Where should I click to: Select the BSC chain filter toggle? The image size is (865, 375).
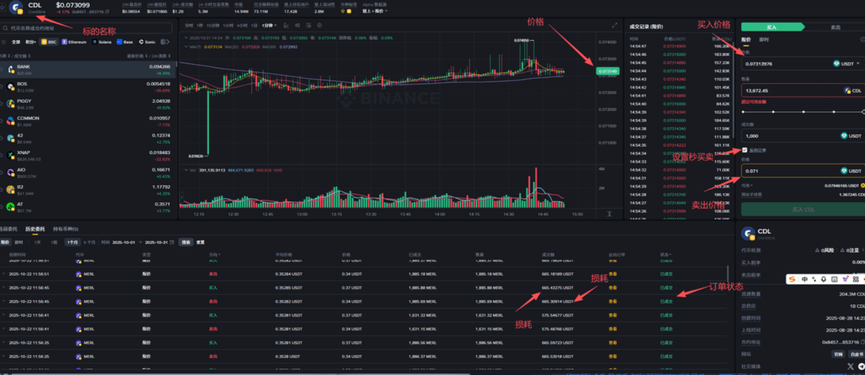49,42
